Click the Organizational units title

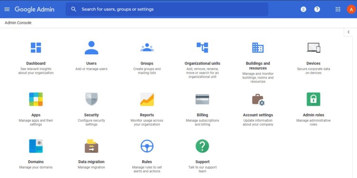tap(202, 63)
